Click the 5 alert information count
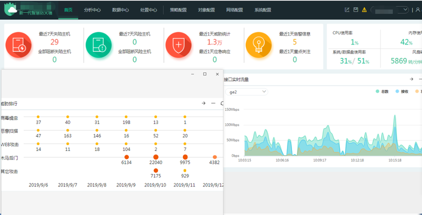Screen dimensions: 422x215 (x=295, y=42)
